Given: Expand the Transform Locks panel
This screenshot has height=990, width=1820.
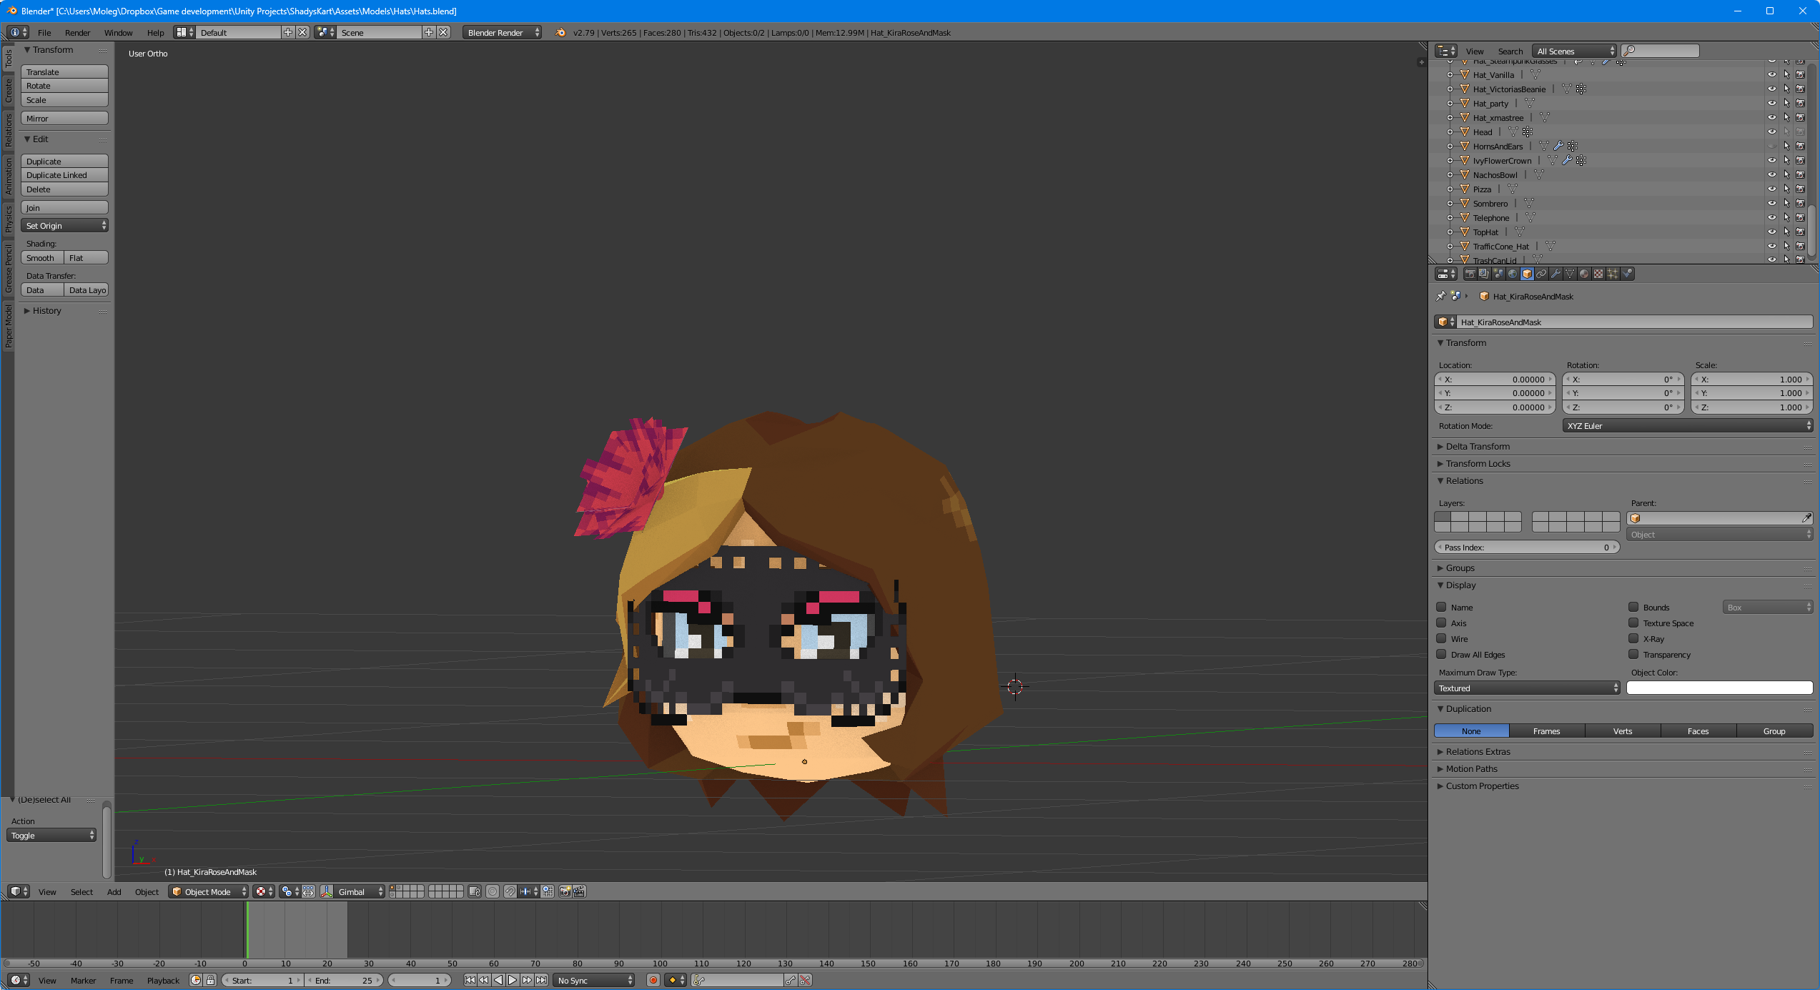Looking at the screenshot, I should [x=1478, y=463].
